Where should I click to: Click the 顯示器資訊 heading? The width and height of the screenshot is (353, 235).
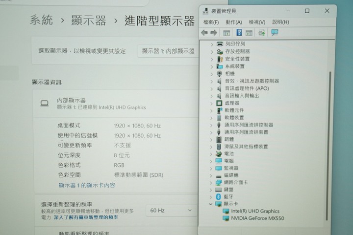47,82
